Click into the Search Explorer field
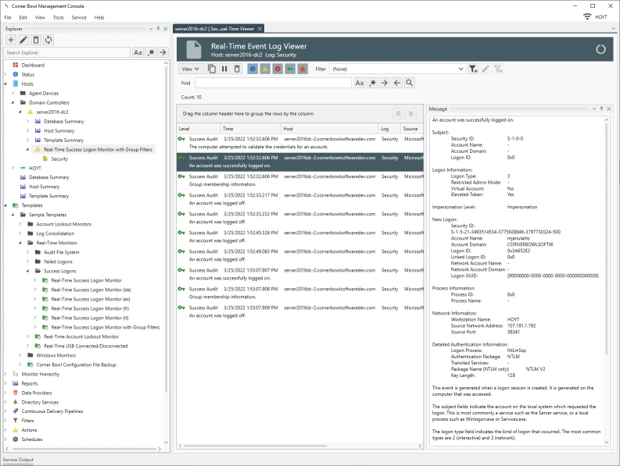The image size is (620, 466). tap(67, 52)
